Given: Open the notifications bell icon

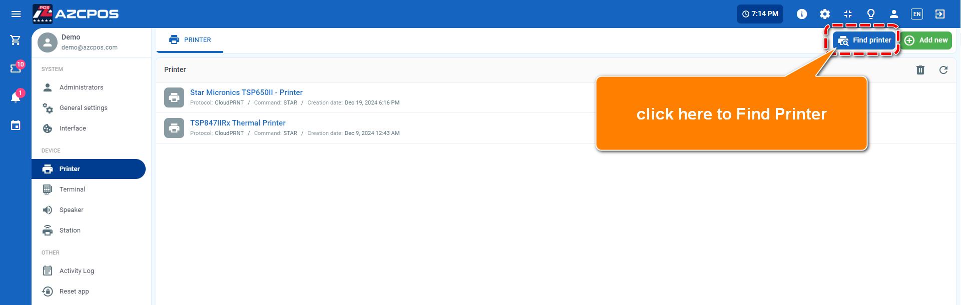Looking at the screenshot, I should (x=16, y=96).
